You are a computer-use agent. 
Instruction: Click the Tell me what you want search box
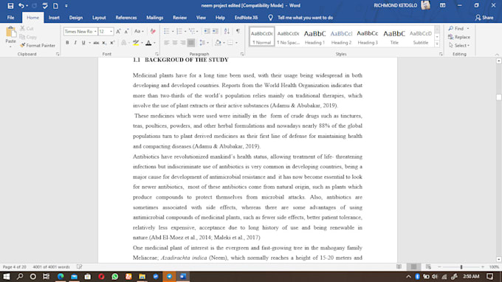click(305, 18)
